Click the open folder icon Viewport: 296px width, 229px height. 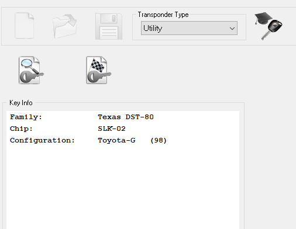coord(64,26)
